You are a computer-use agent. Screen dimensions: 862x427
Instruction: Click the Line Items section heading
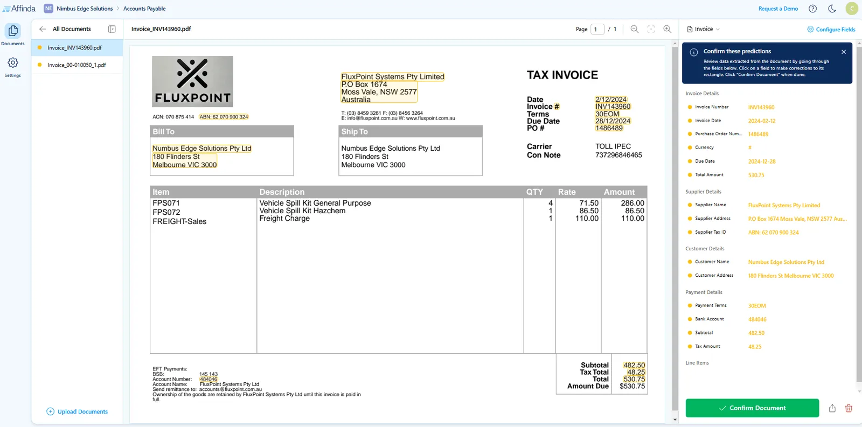[x=697, y=363]
